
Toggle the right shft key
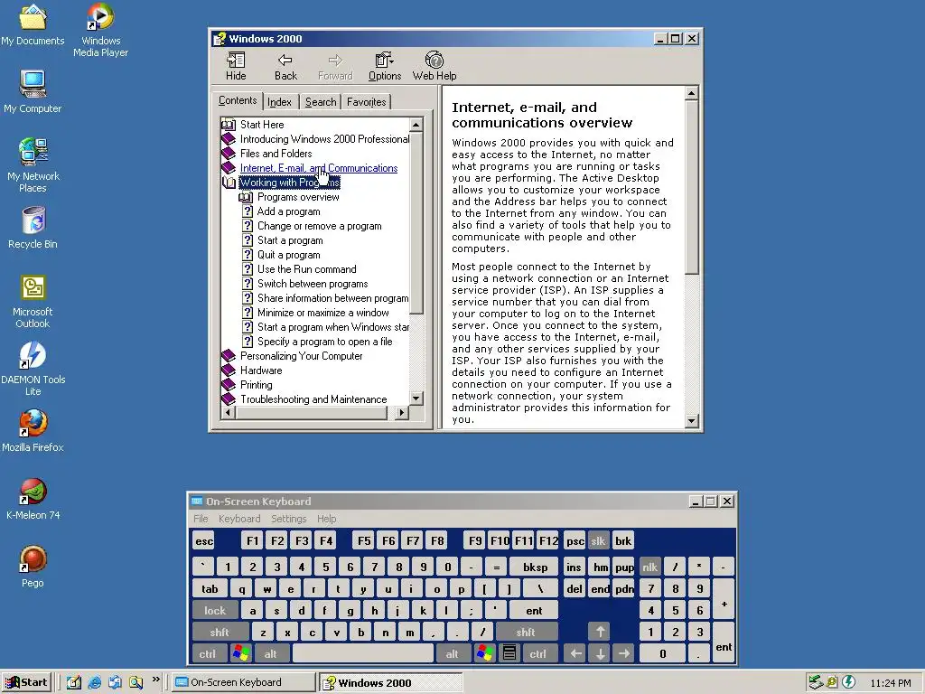click(526, 632)
